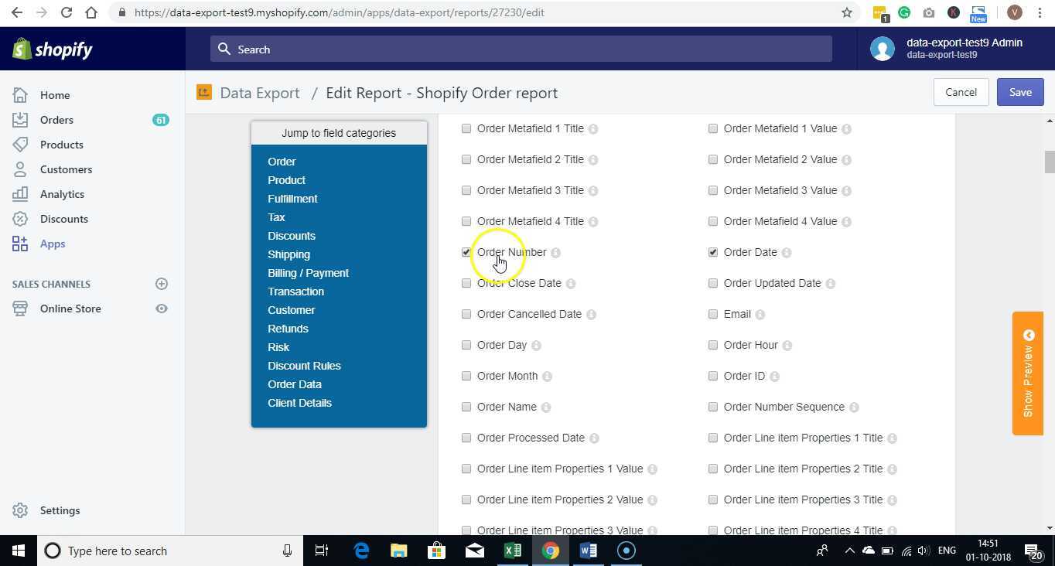Click the Settings gear icon

20,510
